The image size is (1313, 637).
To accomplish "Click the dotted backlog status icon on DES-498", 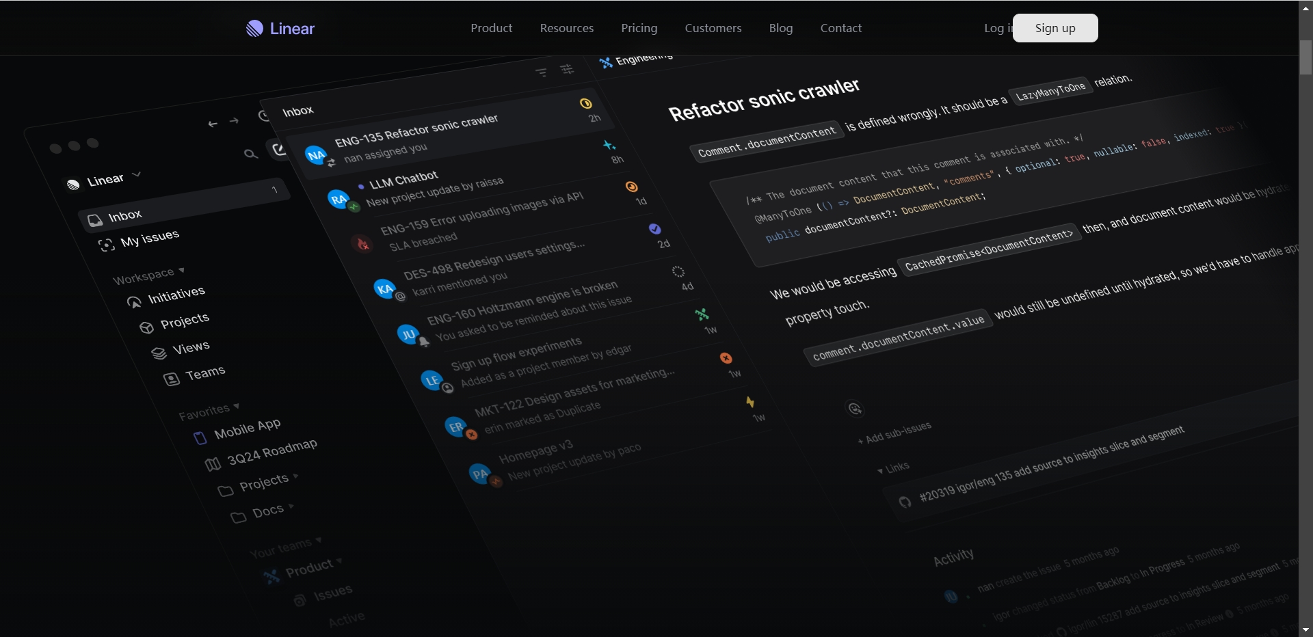I will point(678,271).
